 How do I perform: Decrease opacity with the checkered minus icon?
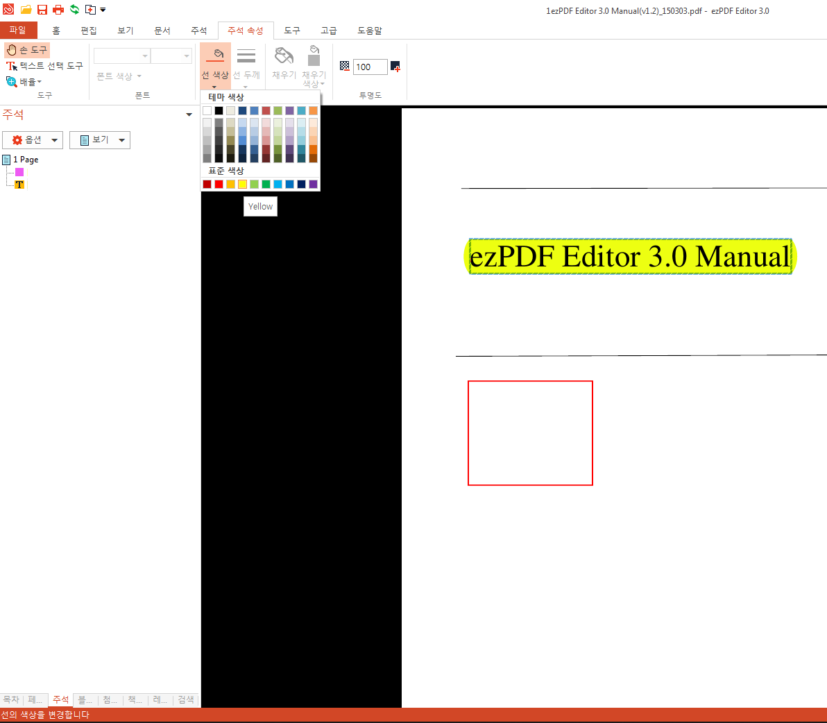tap(344, 66)
